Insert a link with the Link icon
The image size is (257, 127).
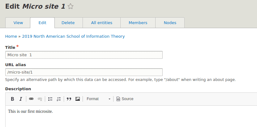[x=31, y=99]
